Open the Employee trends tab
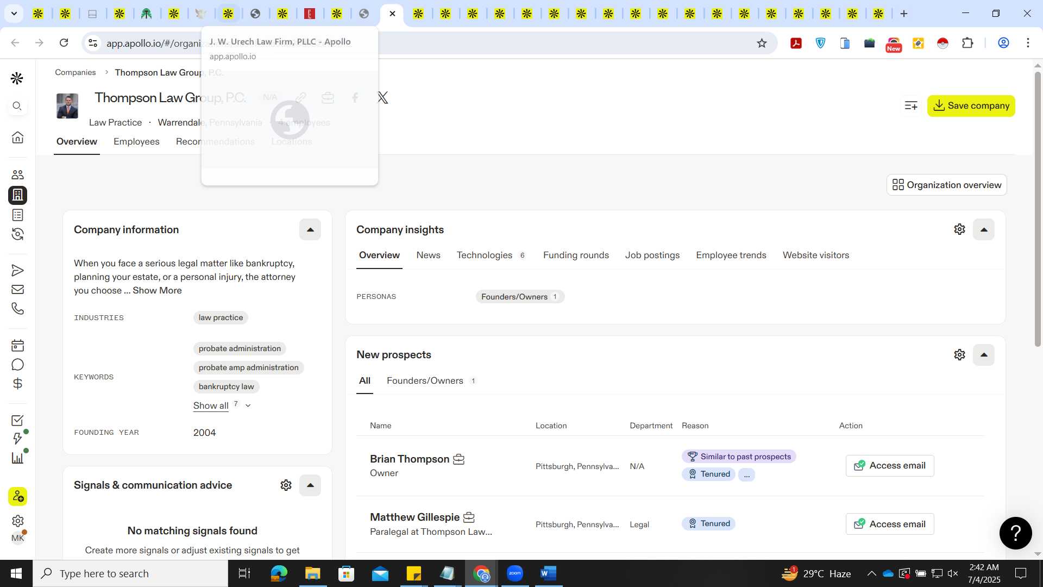The image size is (1043, 587). pos(731,255)
